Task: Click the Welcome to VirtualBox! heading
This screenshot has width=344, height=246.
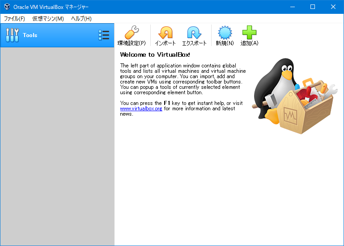Action: coord(155,54)
